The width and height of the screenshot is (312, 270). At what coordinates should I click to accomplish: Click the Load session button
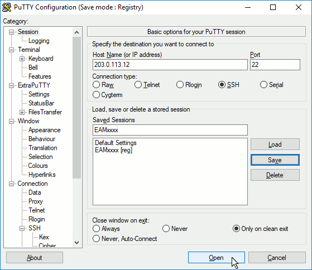pos(275,144)
